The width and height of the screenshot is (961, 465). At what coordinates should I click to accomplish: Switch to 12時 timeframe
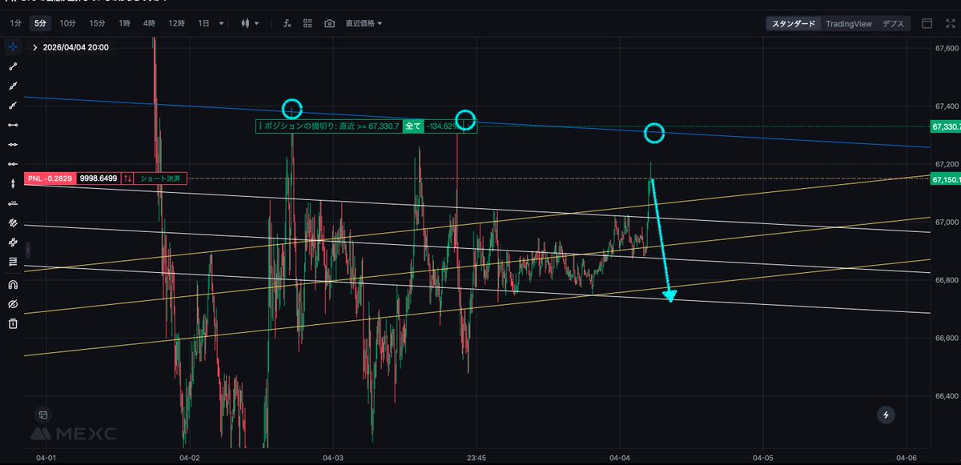tap(177, 23)
